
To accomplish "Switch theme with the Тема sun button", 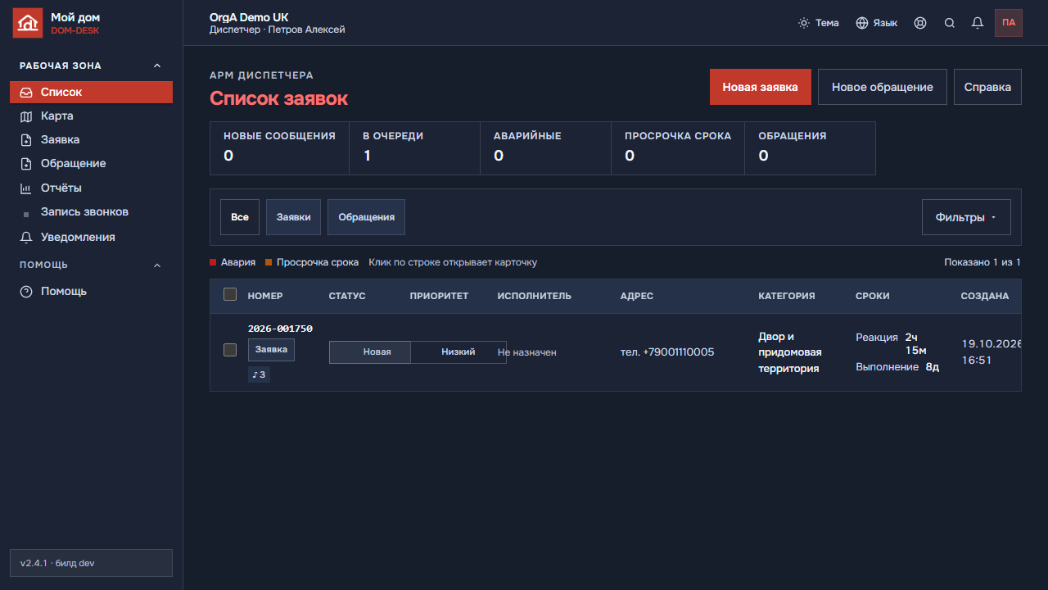I will point(819,23).
